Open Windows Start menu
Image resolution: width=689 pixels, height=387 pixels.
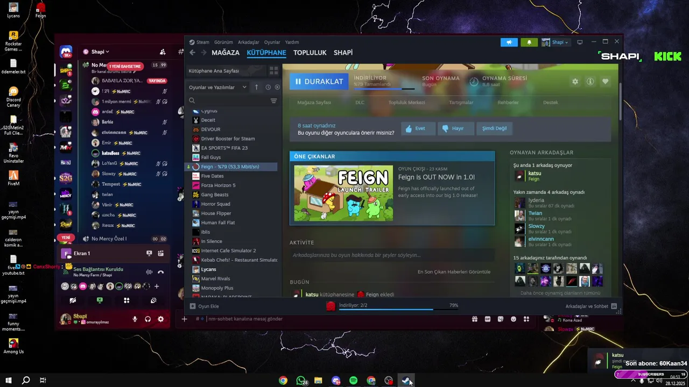pyautogui.click(x=9, y=381)
